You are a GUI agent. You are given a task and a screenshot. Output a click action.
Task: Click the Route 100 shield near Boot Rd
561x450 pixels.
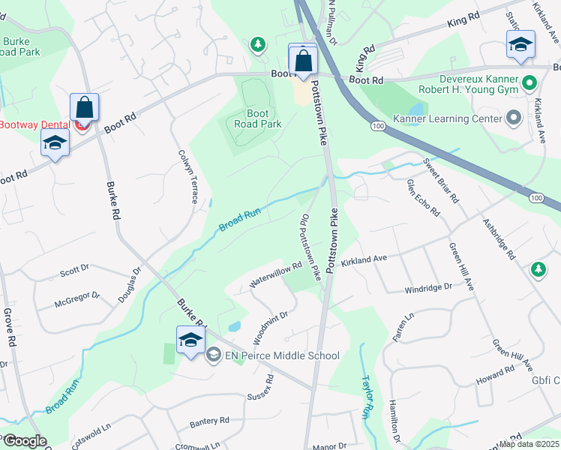pyautogui.click(x=378, y=126)
